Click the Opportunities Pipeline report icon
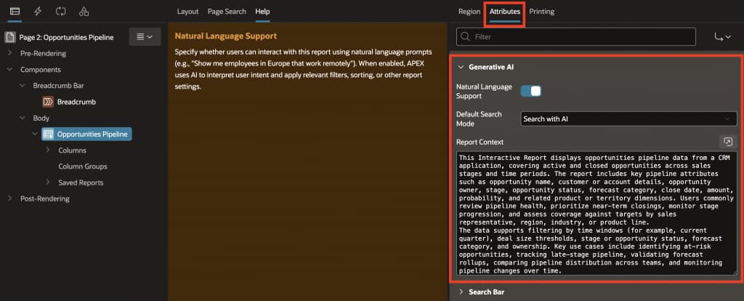 tap(48, 134)
